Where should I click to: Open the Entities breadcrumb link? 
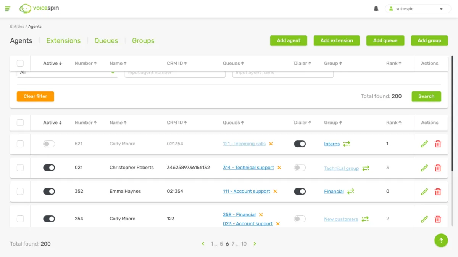tap(17, 27)
